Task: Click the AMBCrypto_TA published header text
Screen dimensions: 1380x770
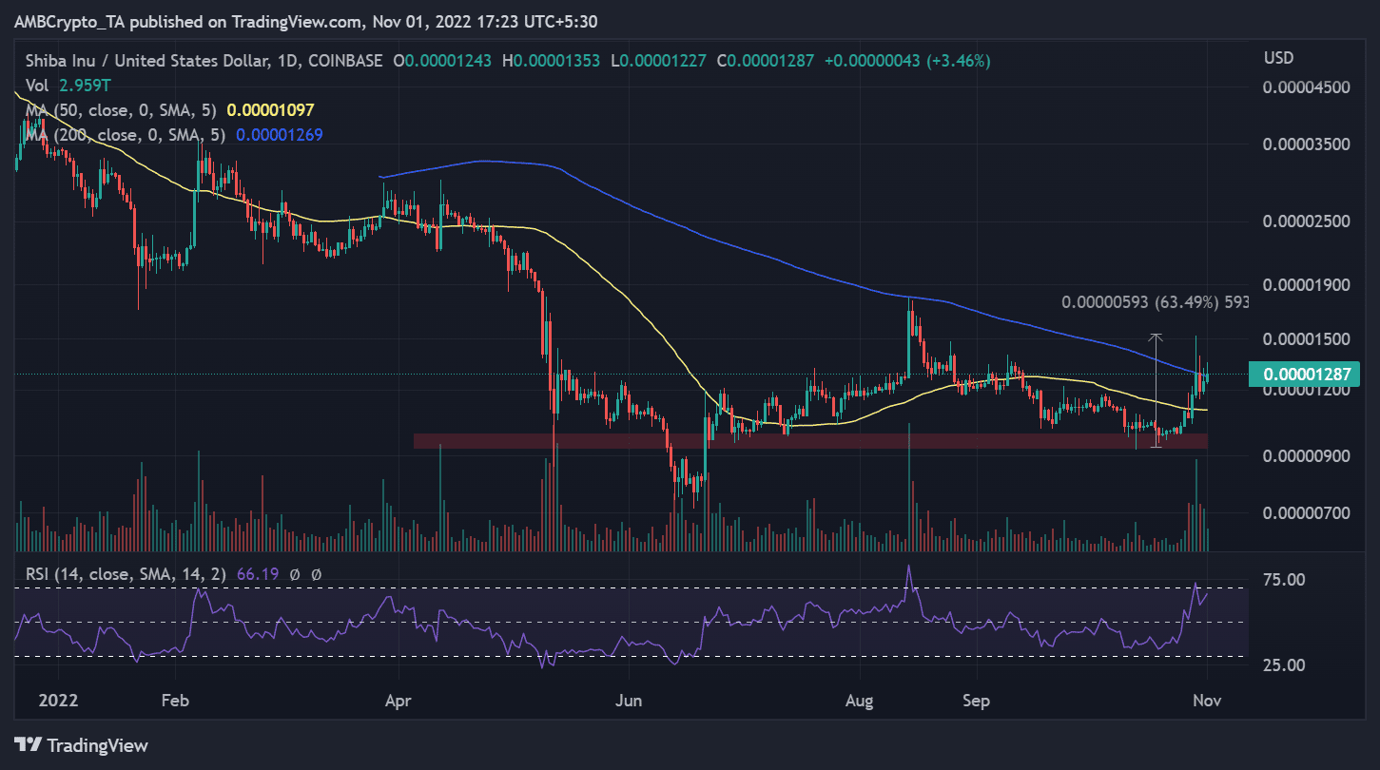Action: [x=305, y=21]
